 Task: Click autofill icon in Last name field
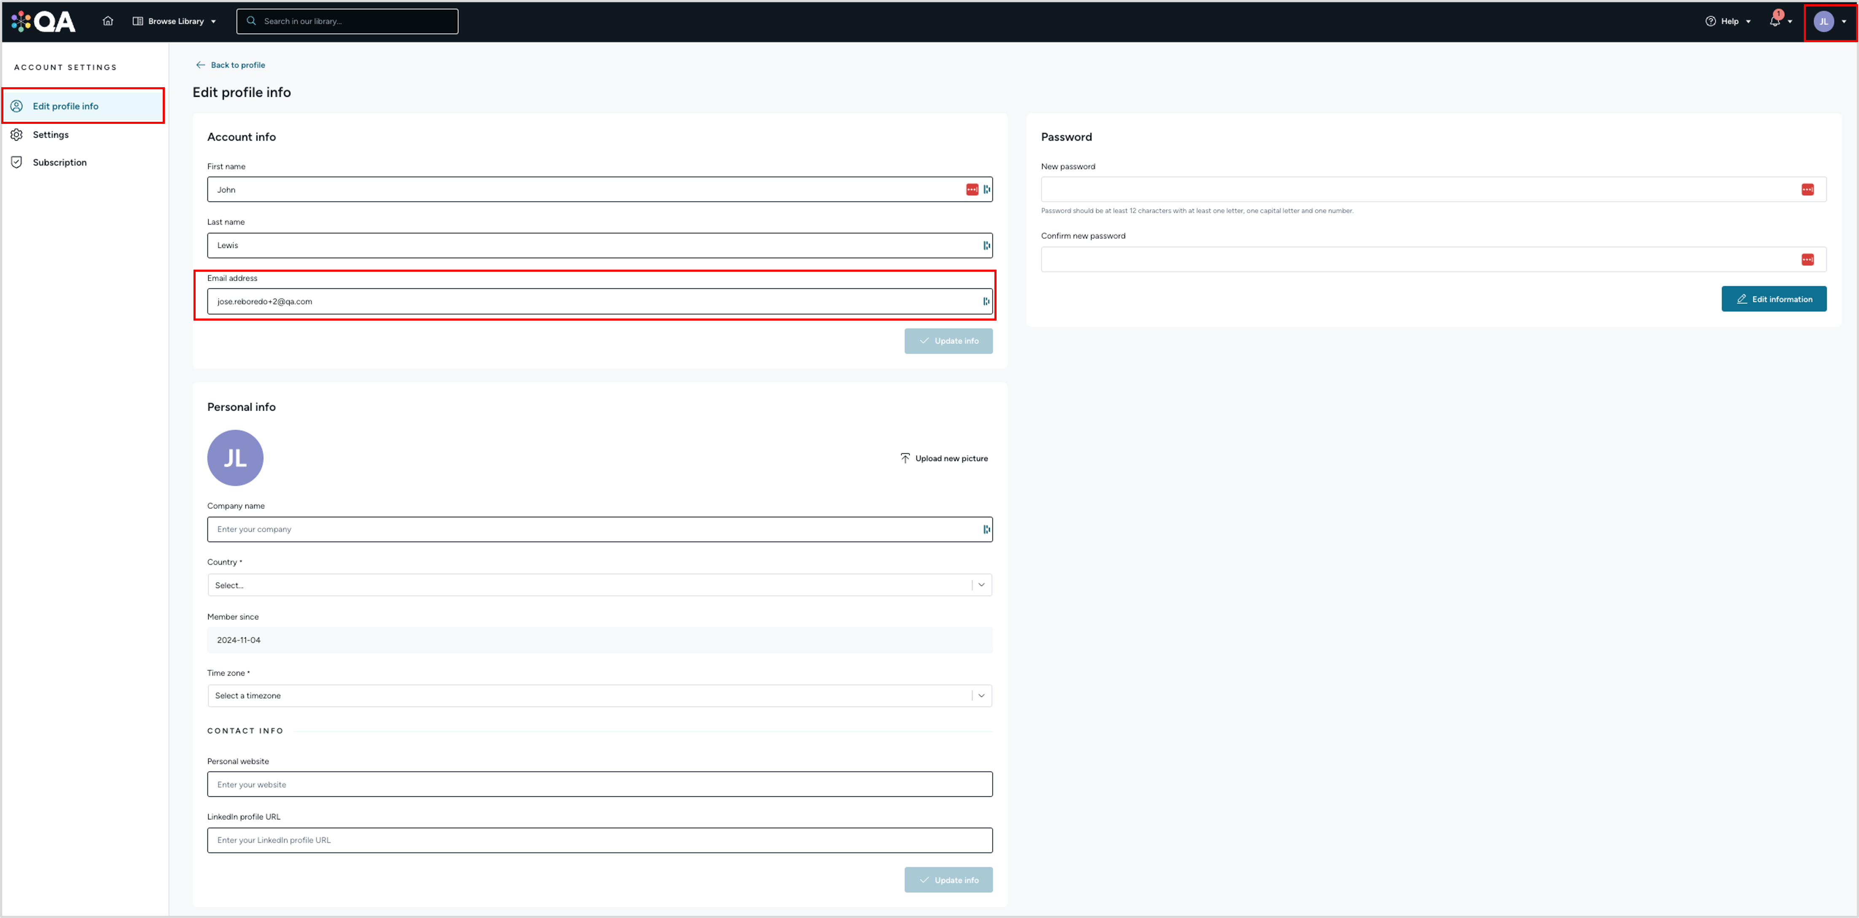pyautogui.click(x=986, y=245)
